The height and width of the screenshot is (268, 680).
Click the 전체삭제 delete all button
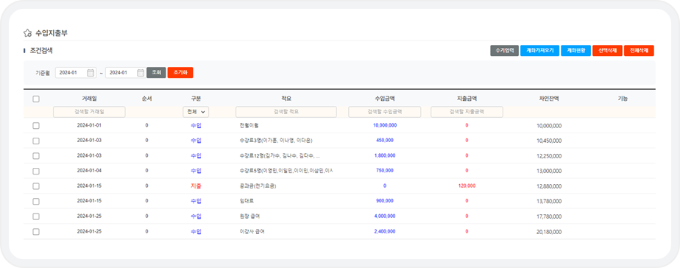[x=640, y=51]
